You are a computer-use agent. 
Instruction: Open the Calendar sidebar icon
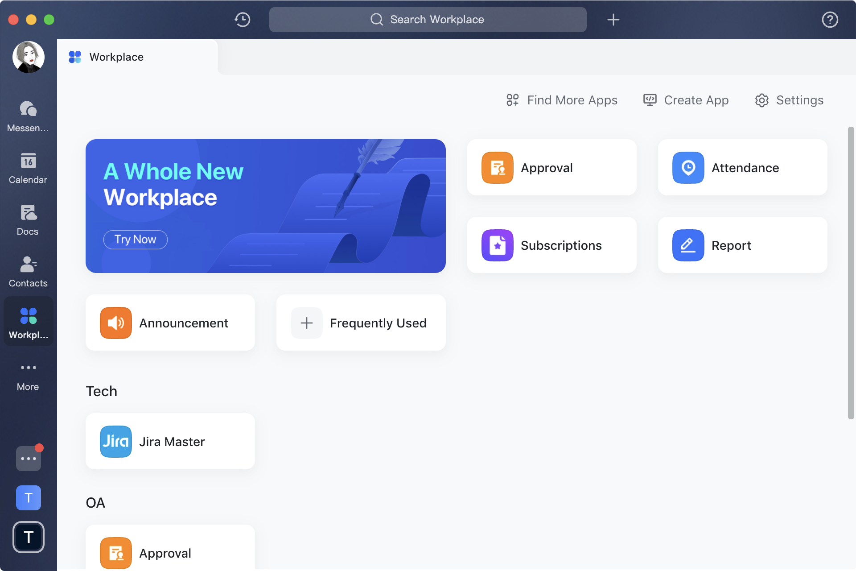pos(28,168)
